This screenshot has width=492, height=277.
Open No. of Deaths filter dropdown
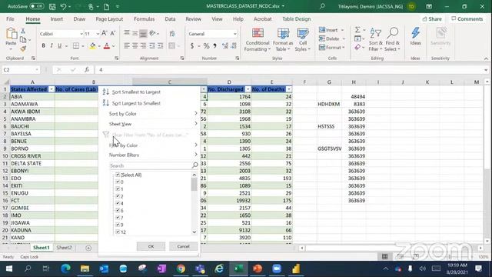click(x=289, y=89)
